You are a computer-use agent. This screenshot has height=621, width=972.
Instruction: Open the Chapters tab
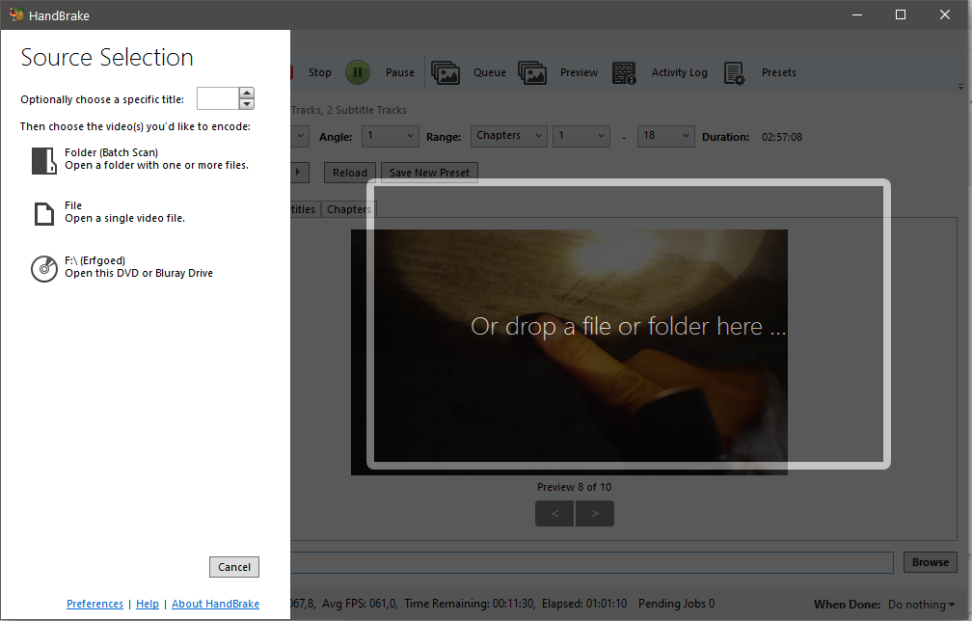tap(348, 209)
